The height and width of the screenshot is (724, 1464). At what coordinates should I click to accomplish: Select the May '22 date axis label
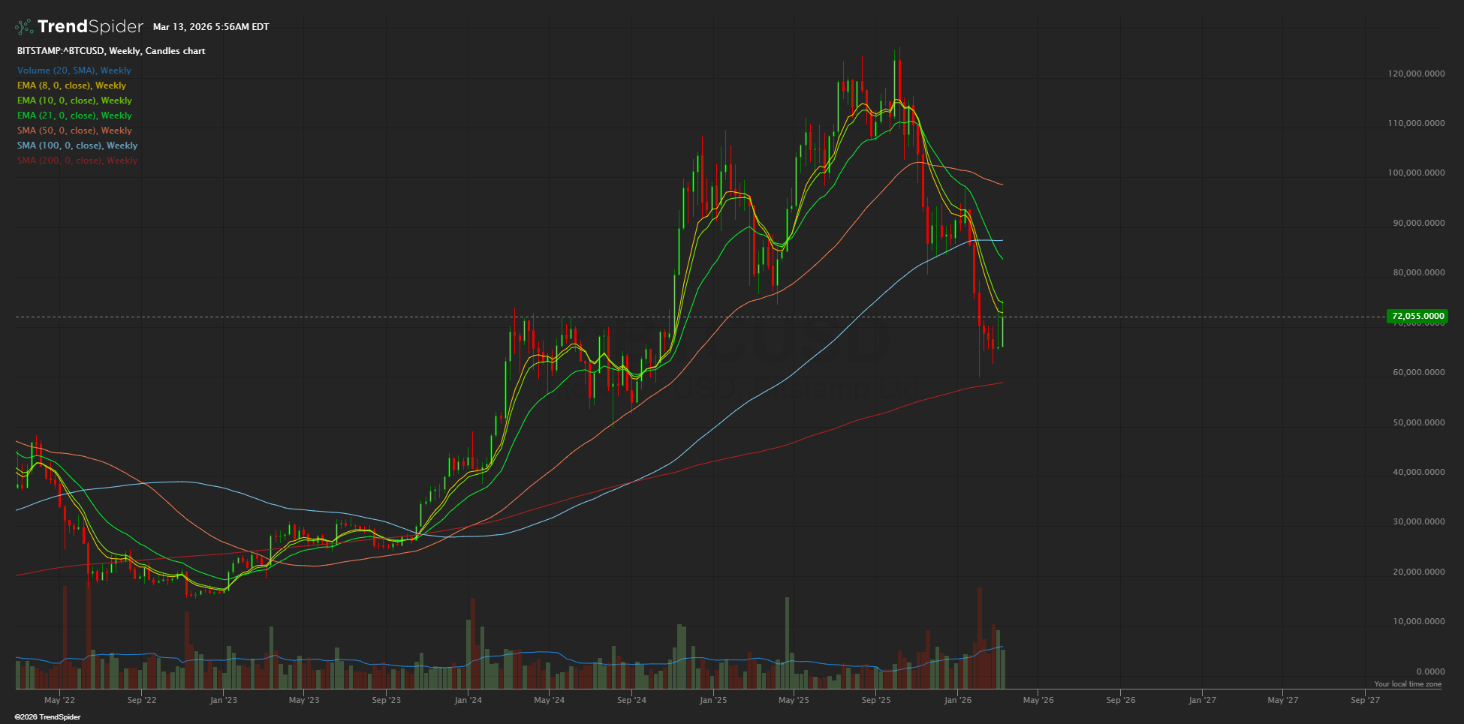59,700
